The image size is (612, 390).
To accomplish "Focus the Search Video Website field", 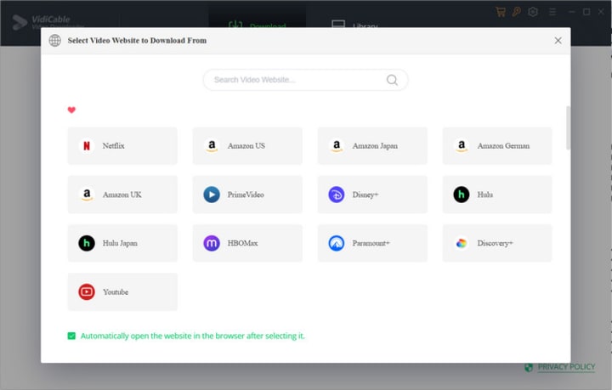I will (x=306, y=80).
